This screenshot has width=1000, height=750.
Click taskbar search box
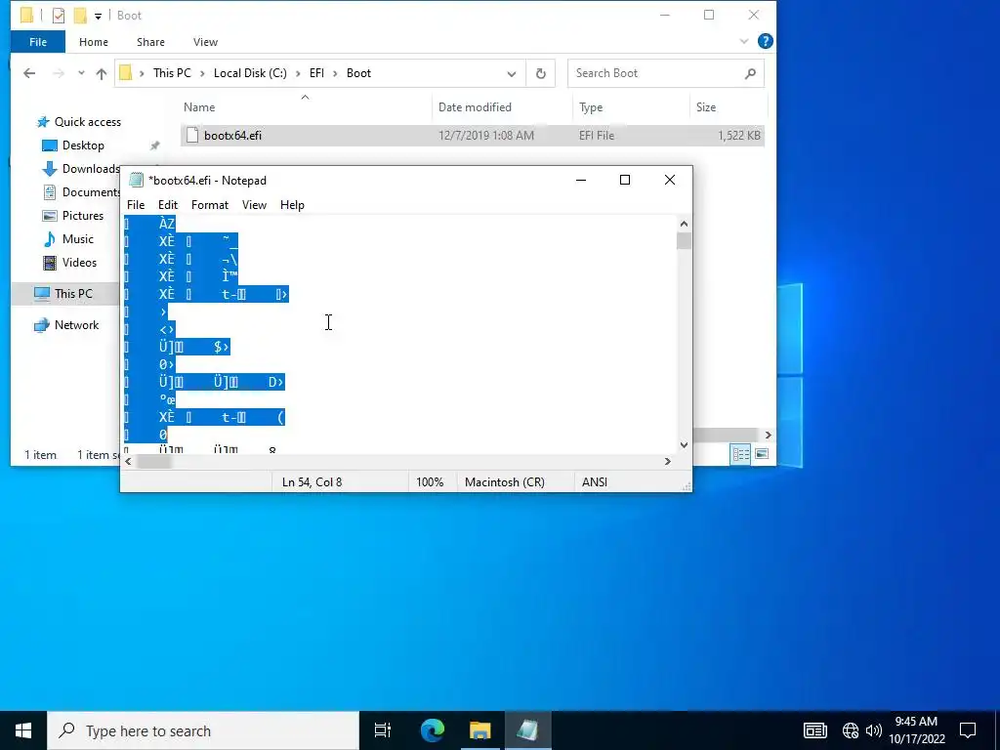tap(203, 730)
